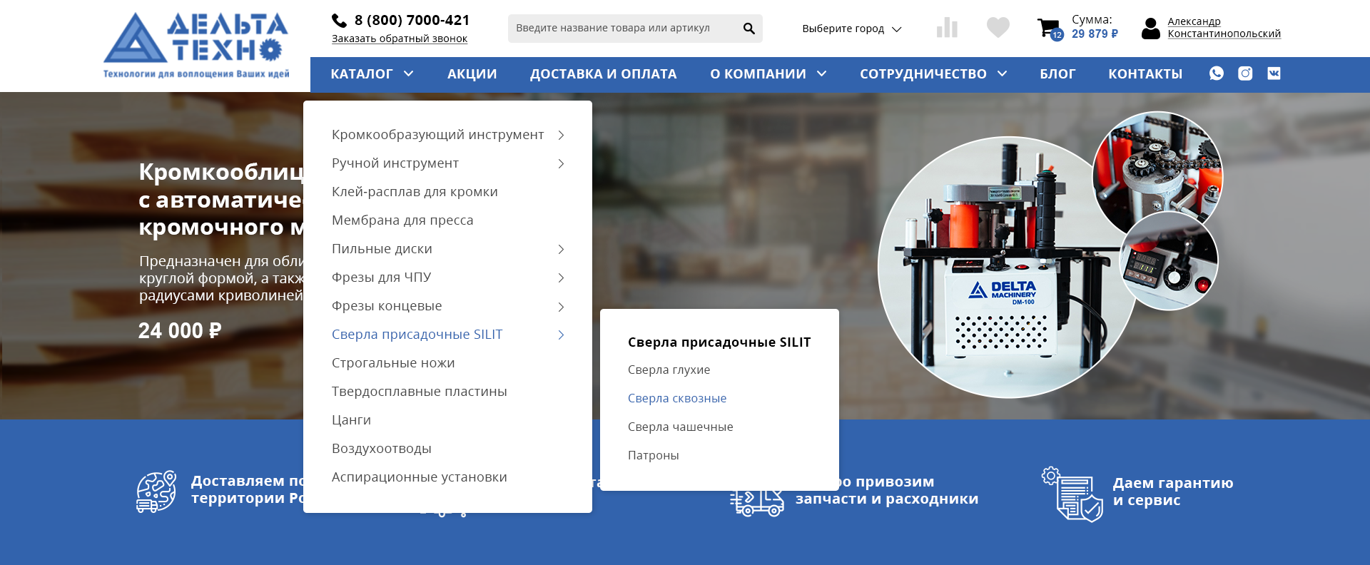Click the banner price 24 000 ₽

(x=180, y=331)
